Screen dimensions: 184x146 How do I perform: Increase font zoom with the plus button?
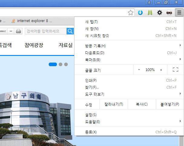(161, 70)
